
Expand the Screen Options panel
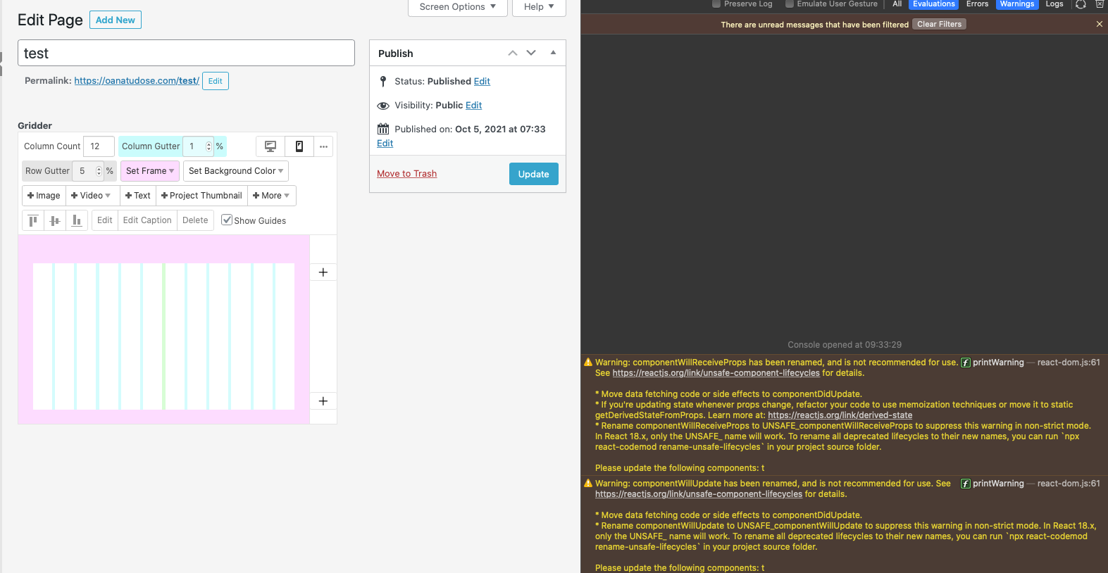click(457, 7)
